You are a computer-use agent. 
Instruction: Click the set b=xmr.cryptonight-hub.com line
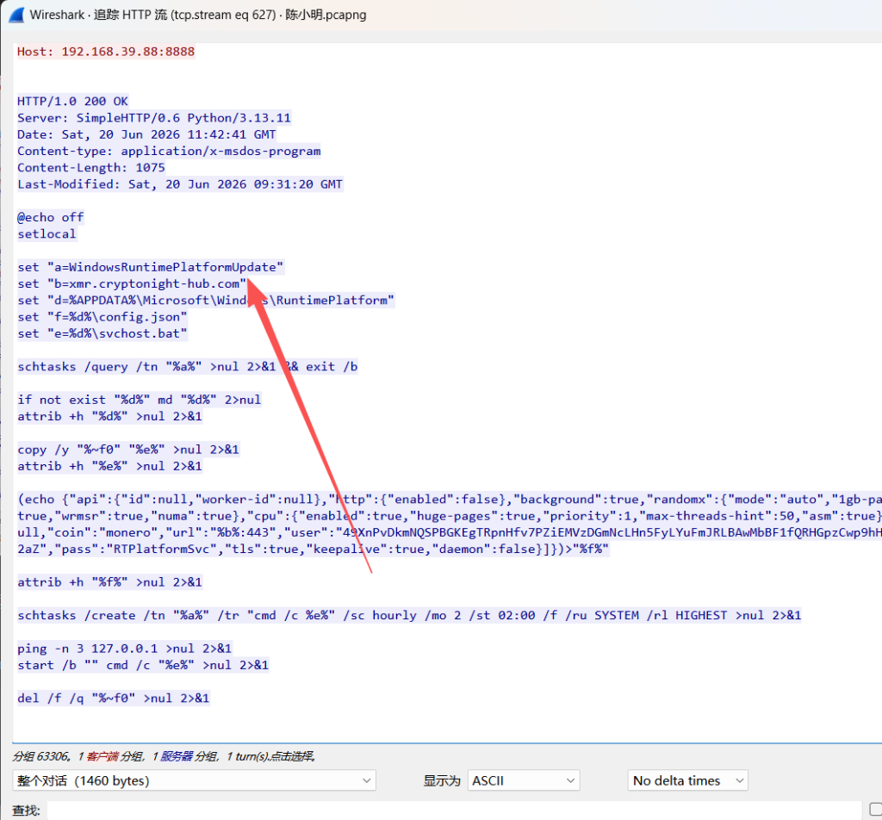(132, 284)
